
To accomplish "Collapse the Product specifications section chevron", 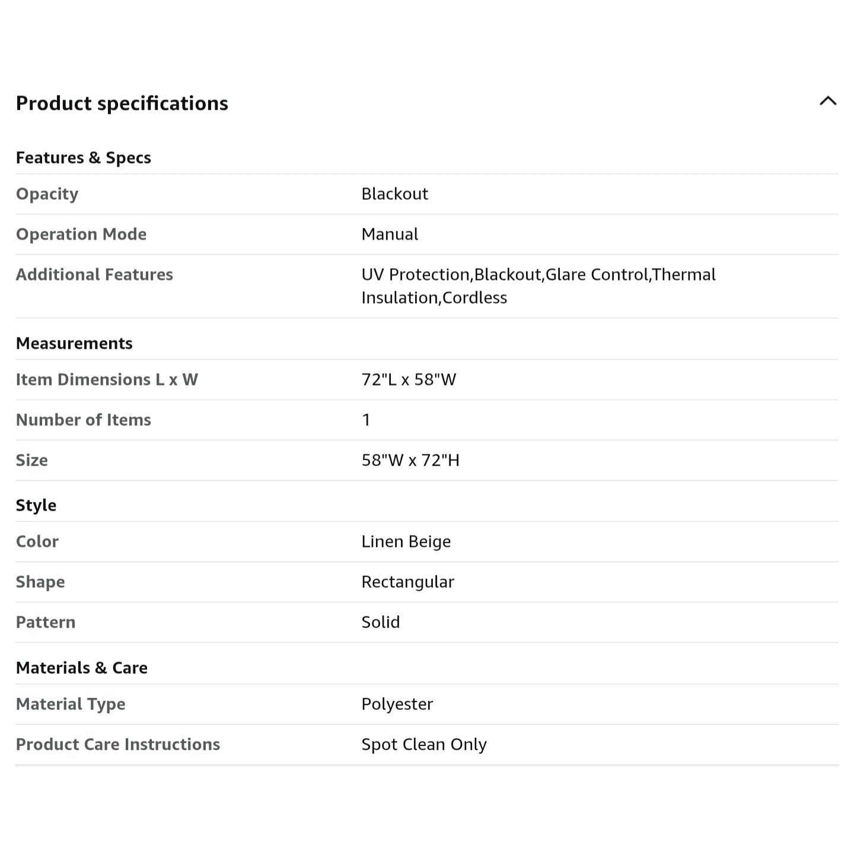I will point(828,101).
